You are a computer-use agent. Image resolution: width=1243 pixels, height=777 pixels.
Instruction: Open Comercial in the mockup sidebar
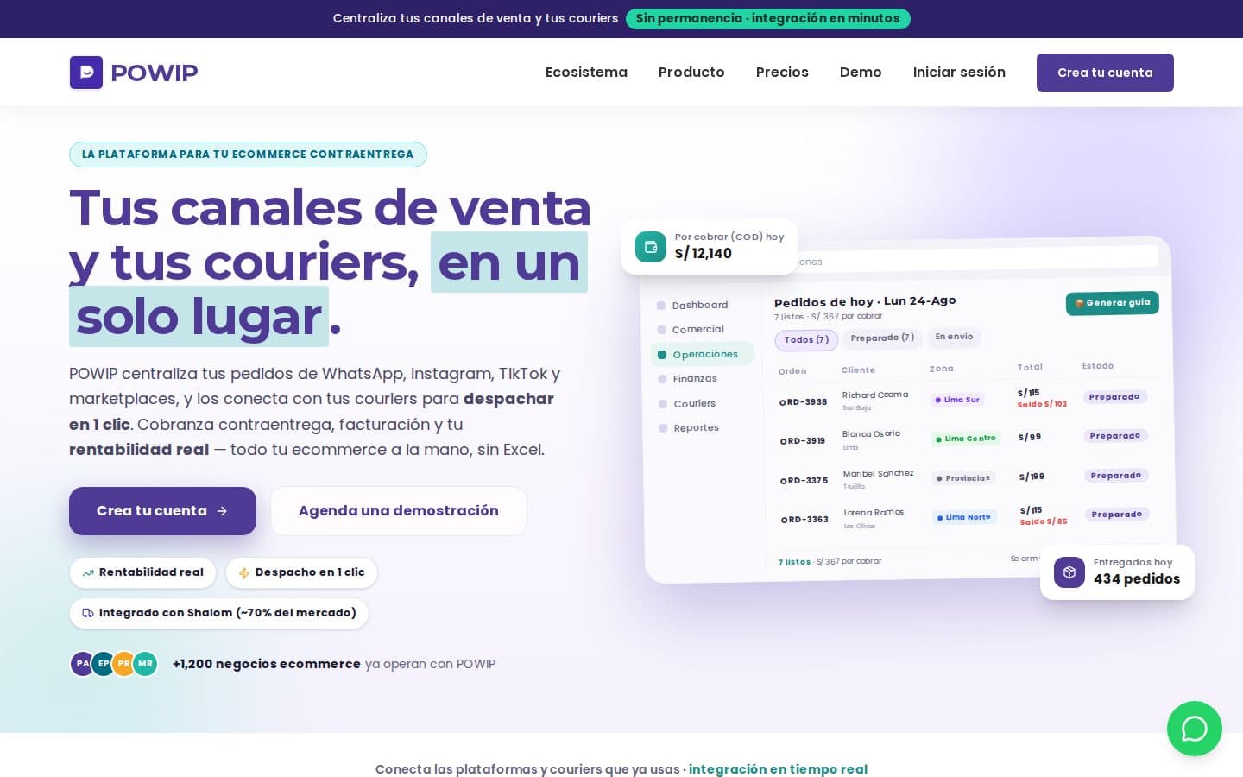[698, 330]
